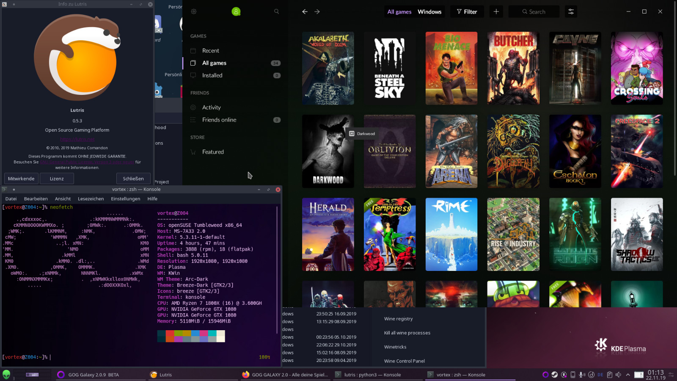677x381 pixels.
Task: Click Kill all wine processes entry
Action: coord(407,333)
